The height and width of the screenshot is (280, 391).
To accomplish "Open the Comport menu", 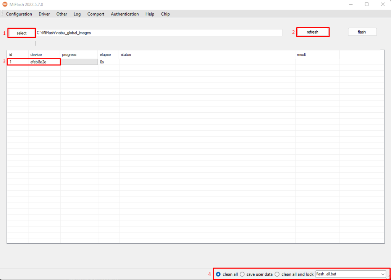I will click(x=96, y=14).
